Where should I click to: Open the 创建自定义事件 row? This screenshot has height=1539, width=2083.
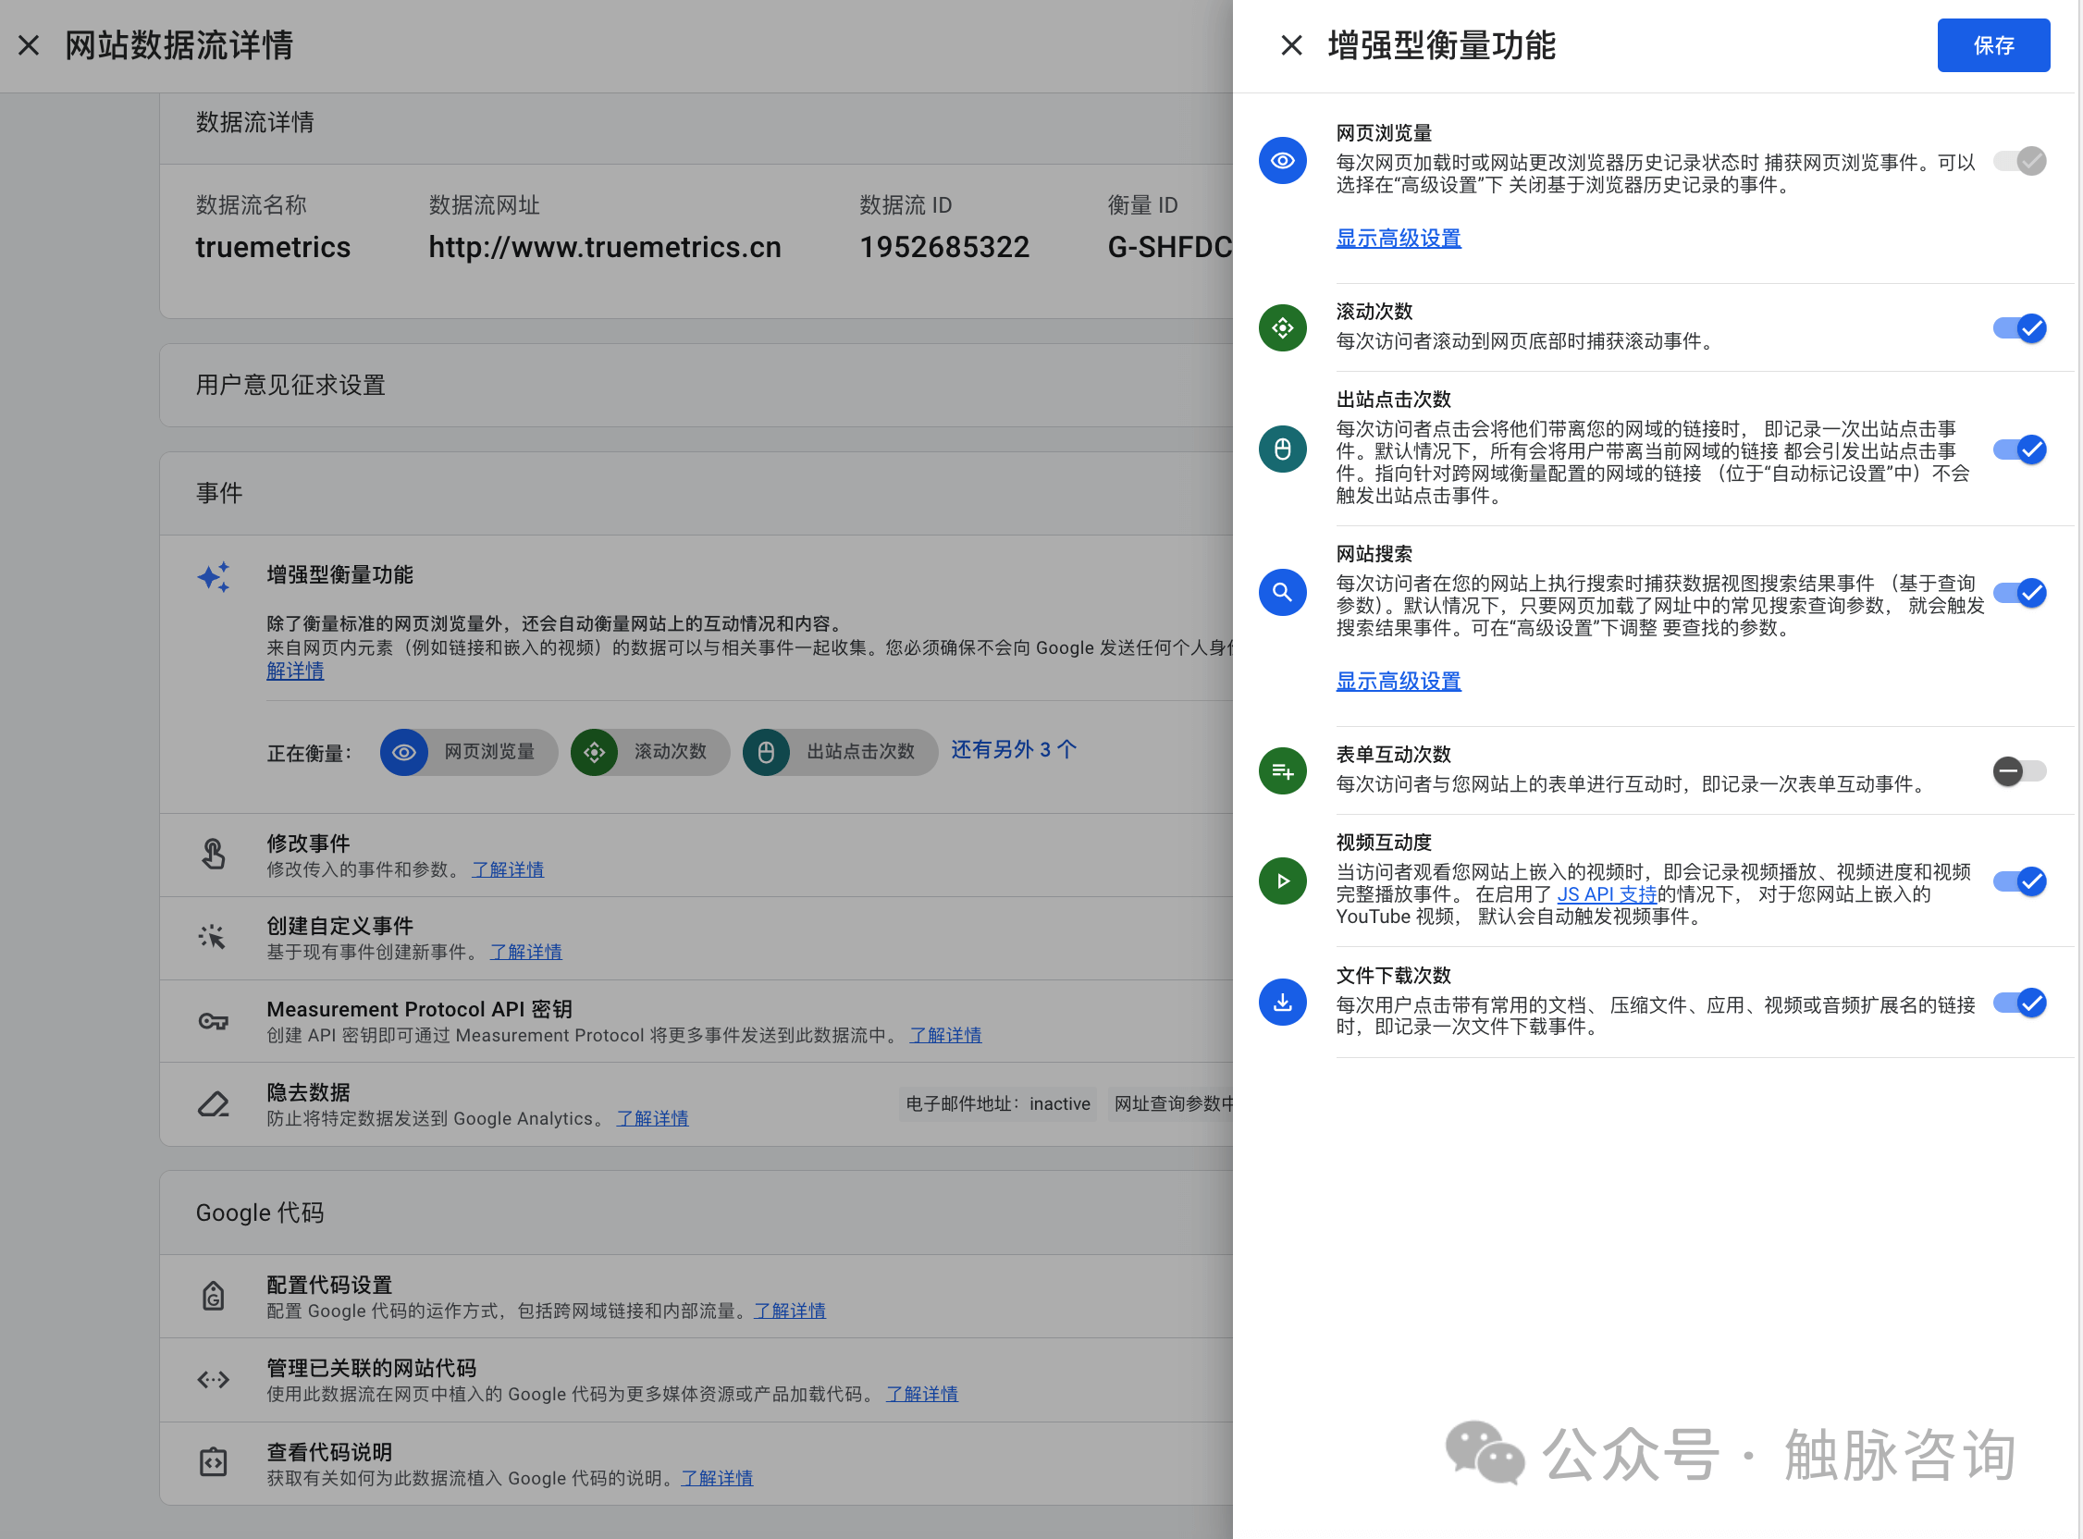point(696,938)
